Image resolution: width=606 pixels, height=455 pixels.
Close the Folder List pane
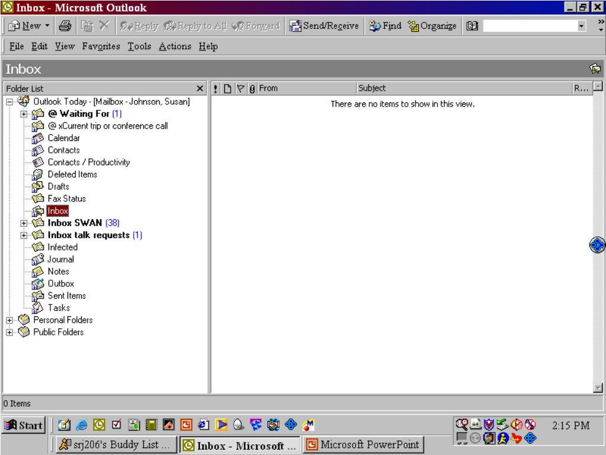click(x=200, y=89)
